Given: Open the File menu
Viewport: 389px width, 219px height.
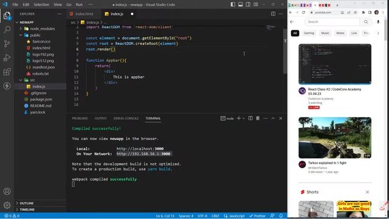Looking at the screenshot, I should (x=15, y=4).
